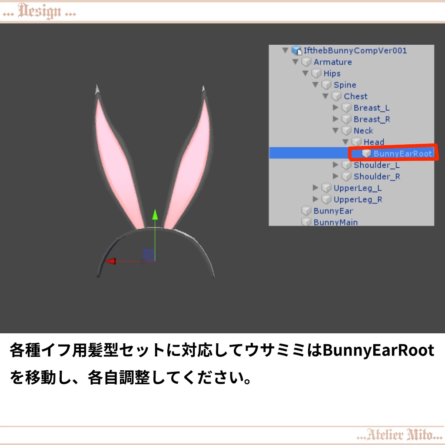This screenshot has width=445, height=445.
Task: Expand the Shoulder_L node arrow
Action: 335,165
